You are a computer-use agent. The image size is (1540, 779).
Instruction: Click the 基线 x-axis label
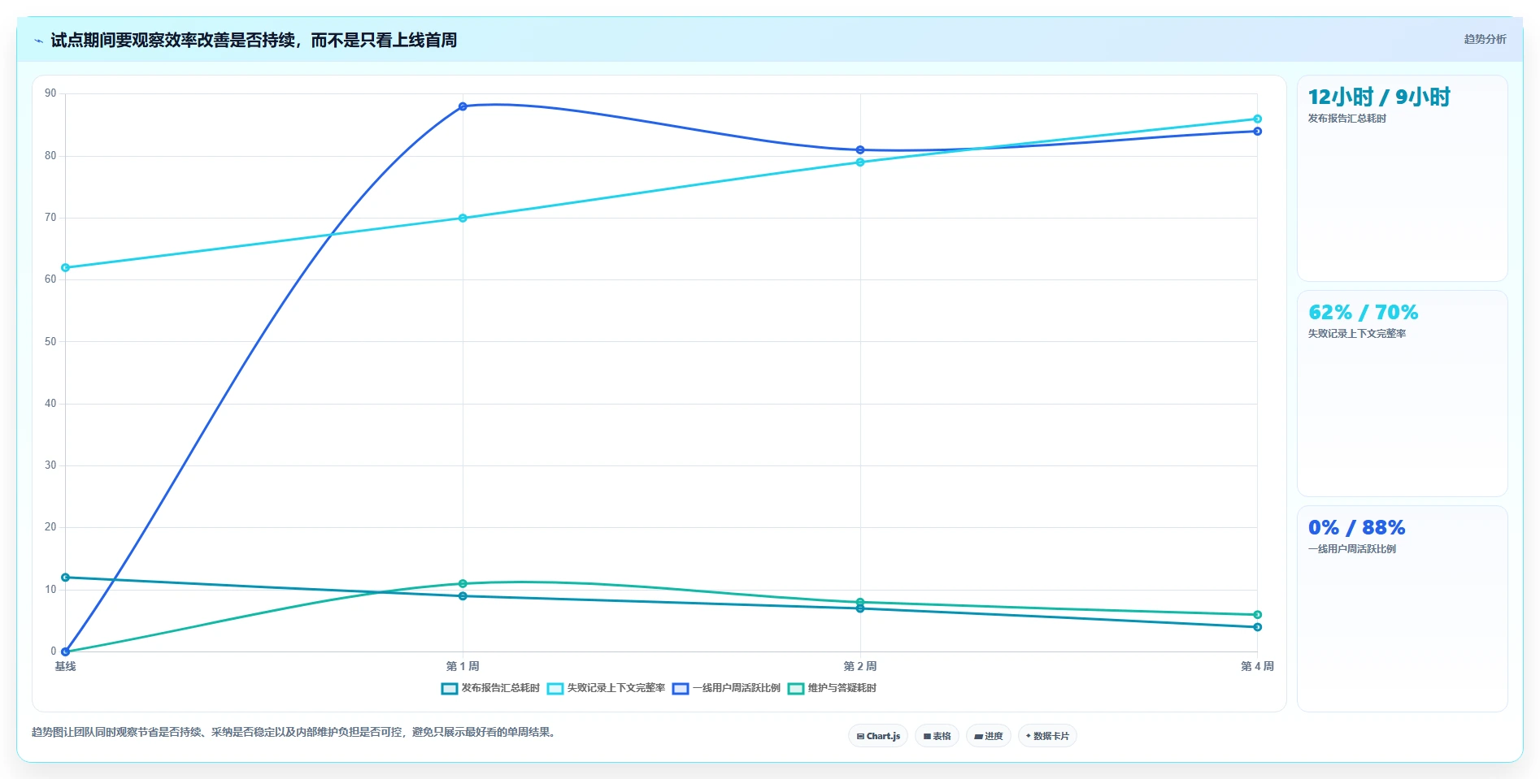pyautogui.click(x=65, y=666)
